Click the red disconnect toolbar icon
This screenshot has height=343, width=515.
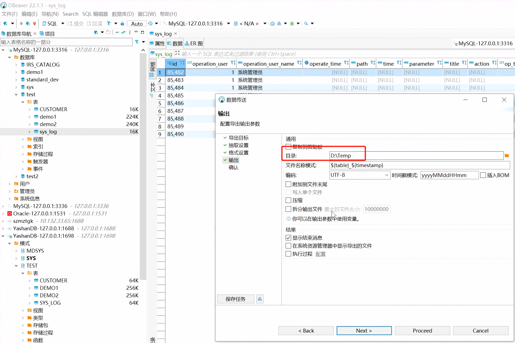(x=34, y=23)
